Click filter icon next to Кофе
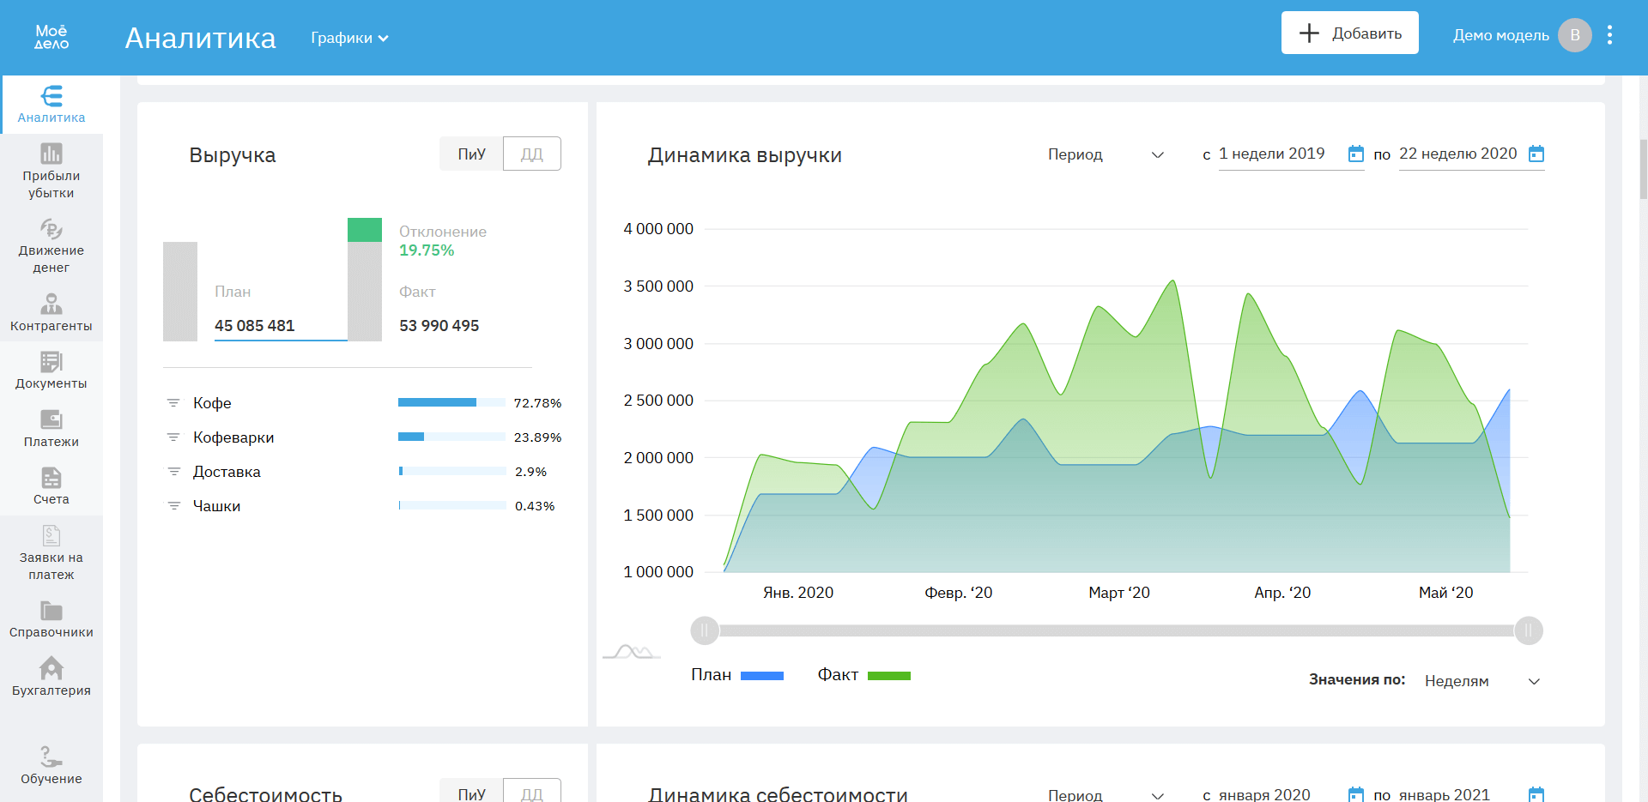This screenshot has width=1648, height=802. tap(173, 403)
